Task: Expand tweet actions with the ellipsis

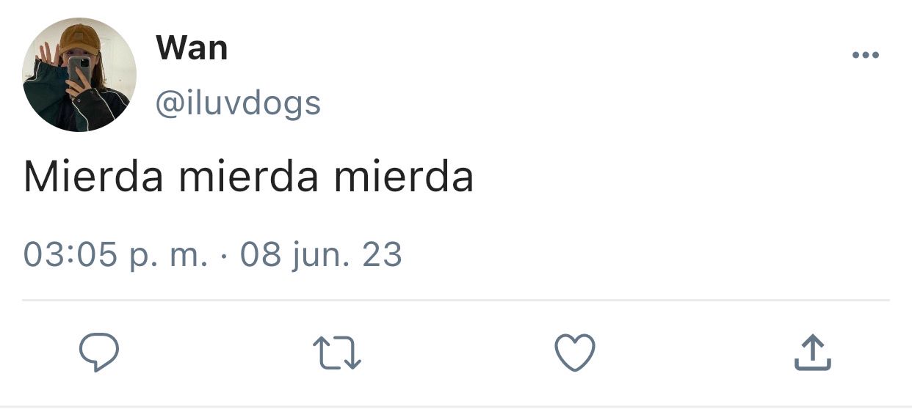Action: click(x=866, y=55)
